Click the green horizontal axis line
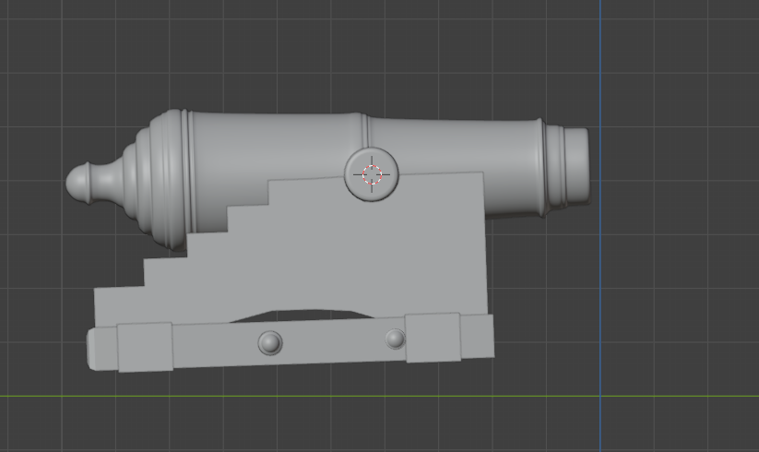Screen dimensions: 759x452 coord(646,397)
